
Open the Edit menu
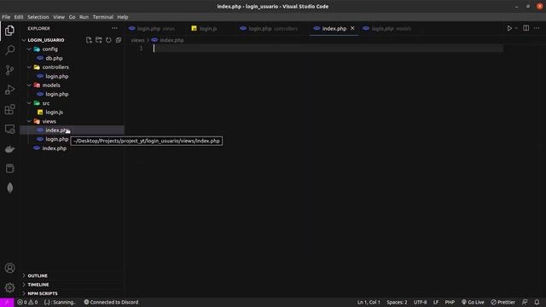pos(19,17)
